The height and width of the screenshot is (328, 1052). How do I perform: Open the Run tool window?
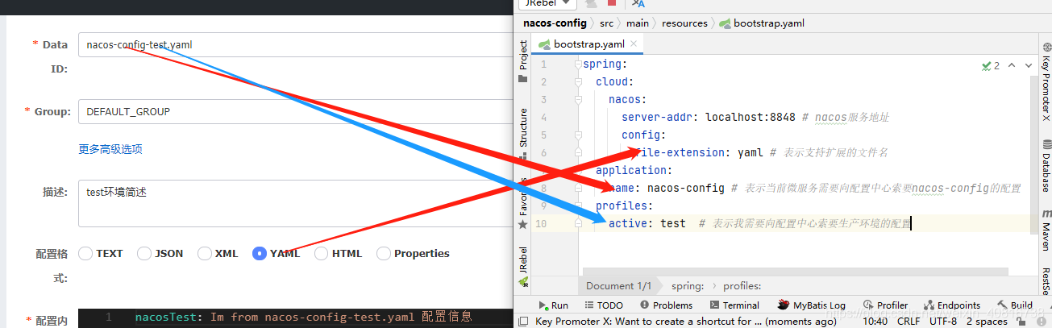pyautogui.click(x=554, y=305)
